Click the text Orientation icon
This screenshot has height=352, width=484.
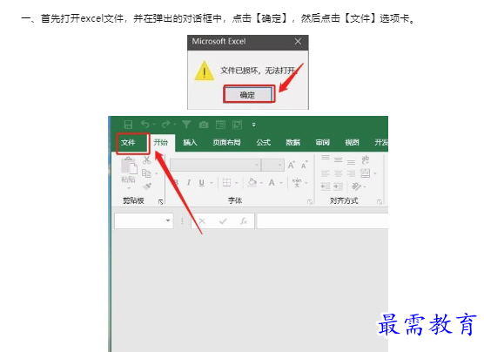click(x=356, y=186)
